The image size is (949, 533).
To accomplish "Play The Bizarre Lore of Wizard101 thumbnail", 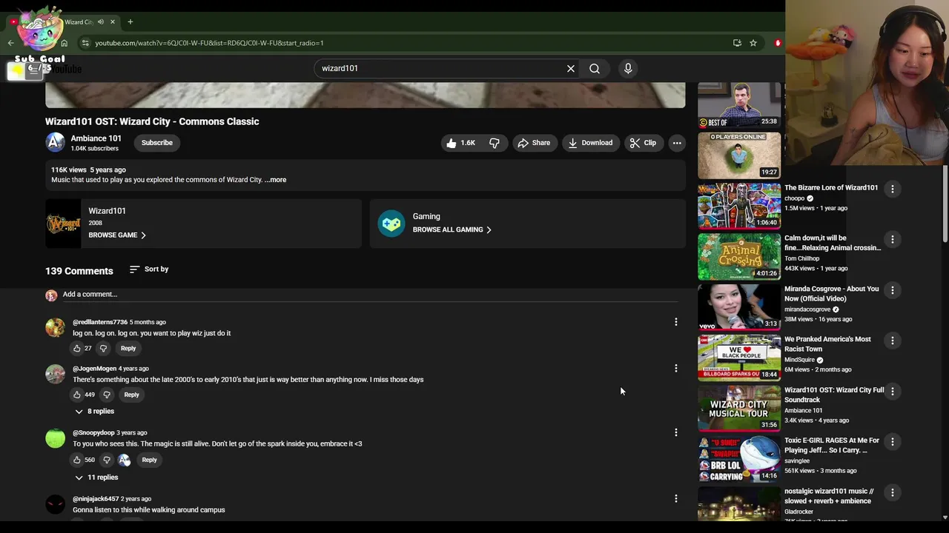I will coord(739,206).
